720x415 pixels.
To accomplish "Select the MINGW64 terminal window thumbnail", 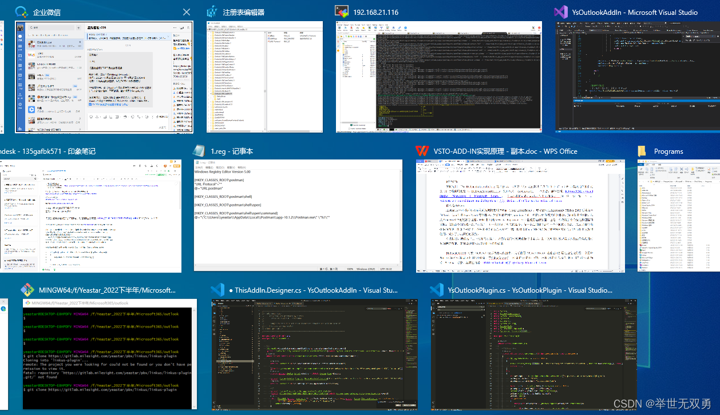I will 109,353.
